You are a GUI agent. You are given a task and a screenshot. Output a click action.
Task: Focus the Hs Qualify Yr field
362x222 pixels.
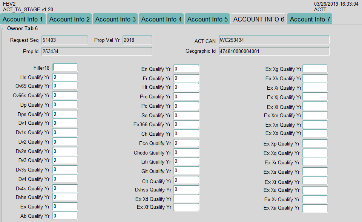tap(65, 77)
